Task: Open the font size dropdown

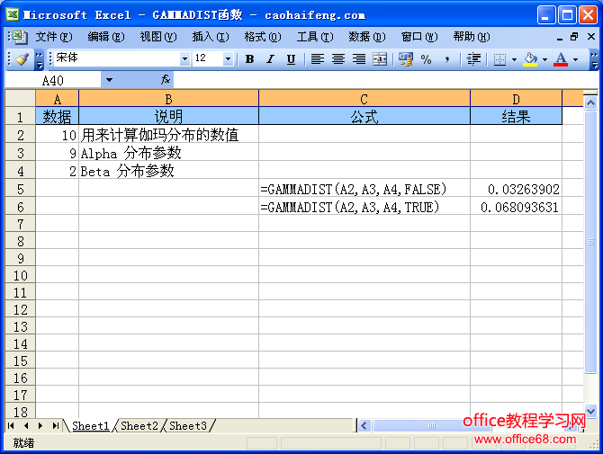Action: pyautogui.click(x=228, y=58)
